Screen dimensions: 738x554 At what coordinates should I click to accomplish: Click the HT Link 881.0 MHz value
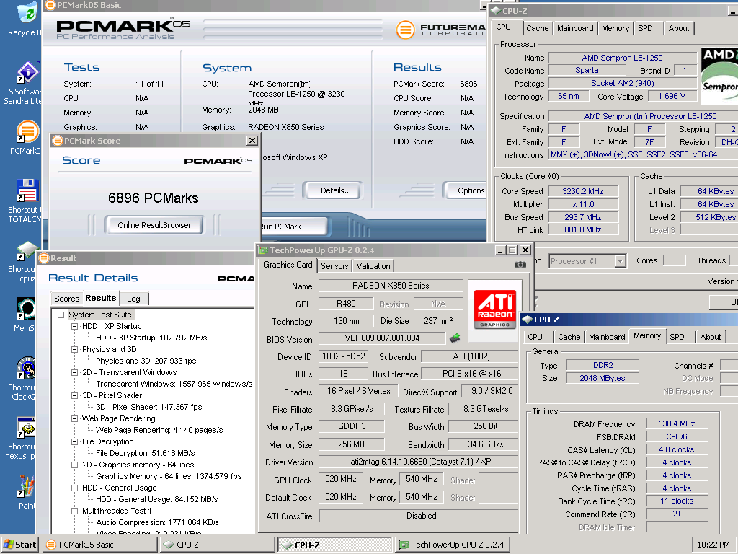point(583,230)
